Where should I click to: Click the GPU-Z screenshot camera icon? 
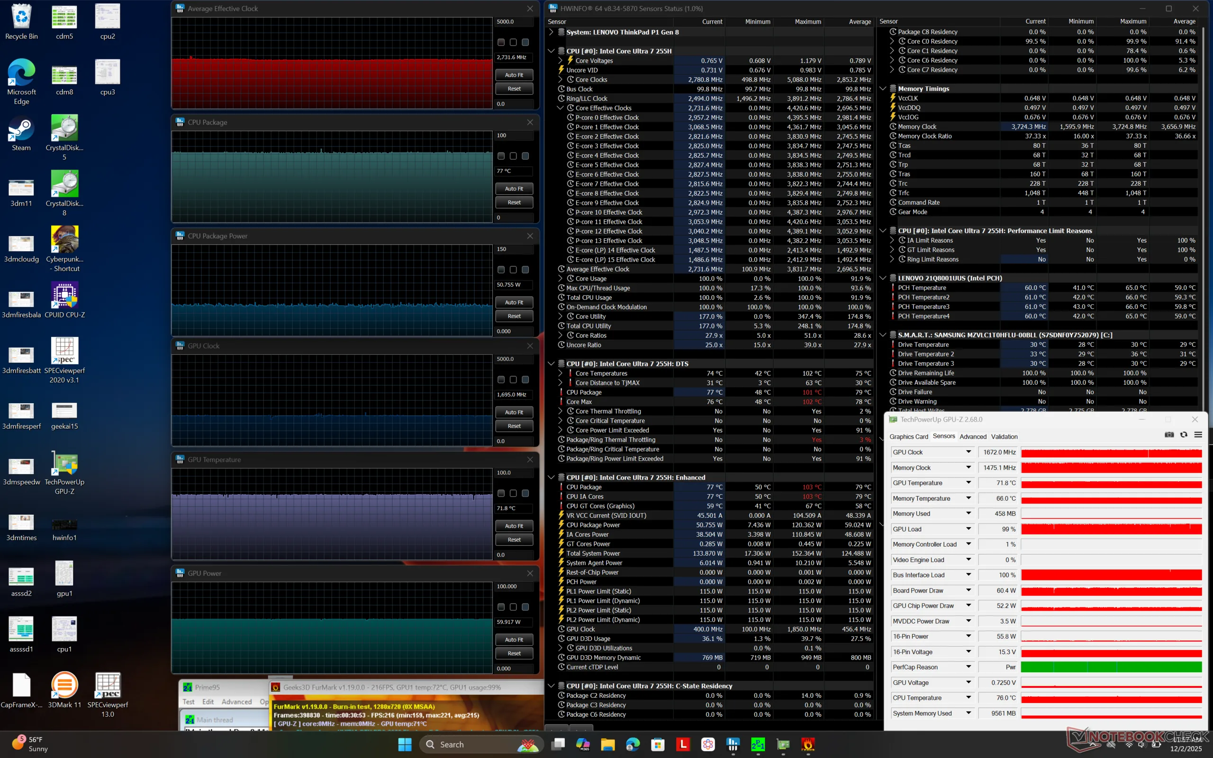point(1169,434)
